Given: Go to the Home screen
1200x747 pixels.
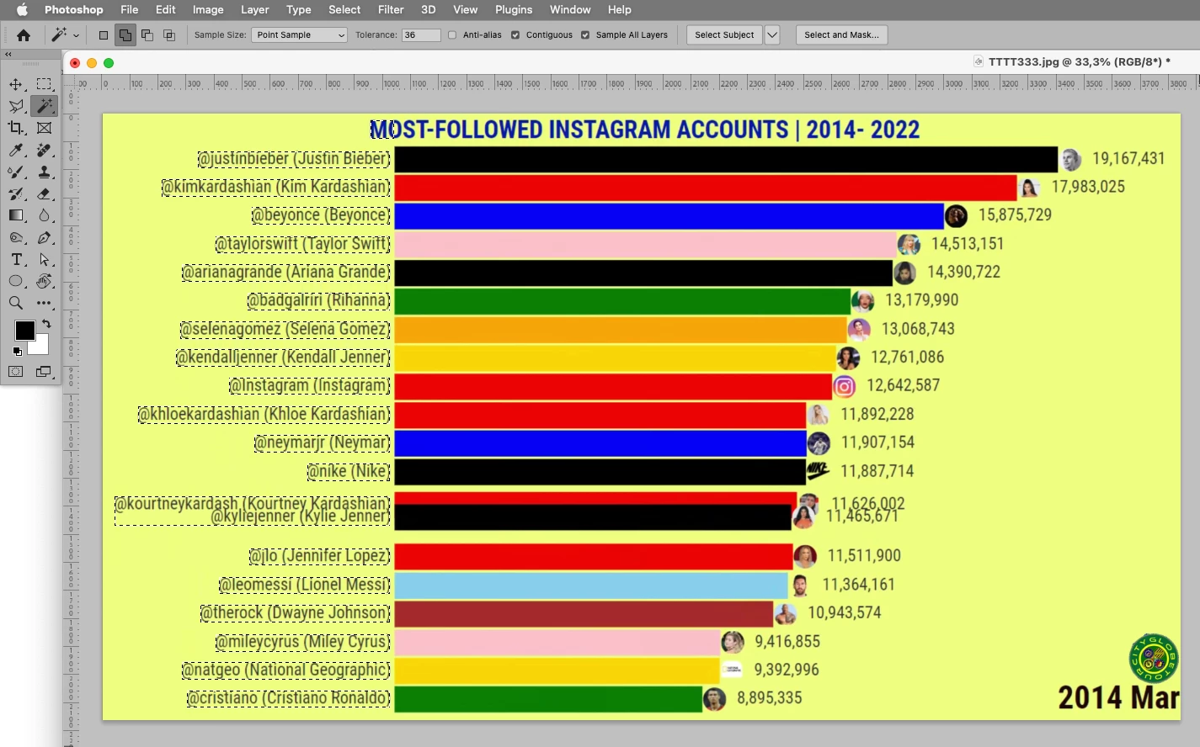Looking at the screenshot, I should [x=24, y=35].
